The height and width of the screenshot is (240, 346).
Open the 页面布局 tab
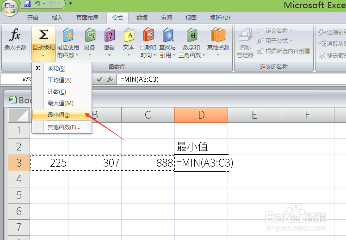click(87, 18)
